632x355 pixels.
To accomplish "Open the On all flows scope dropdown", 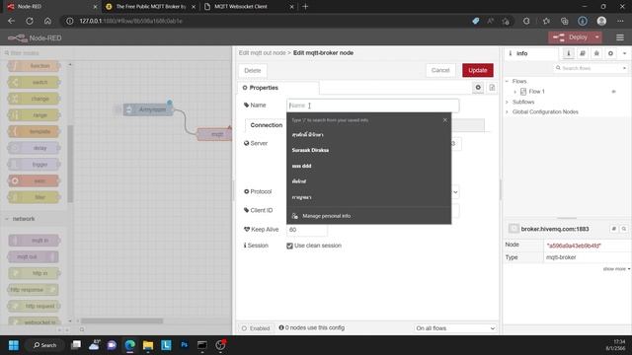I will tap(455, 328).
